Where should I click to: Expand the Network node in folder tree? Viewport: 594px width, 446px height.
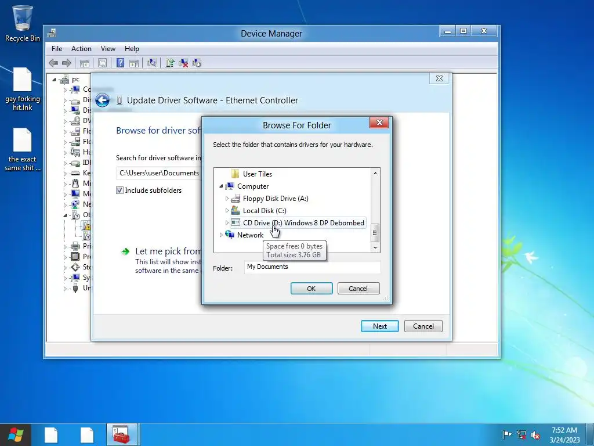[x=221, y=235]
